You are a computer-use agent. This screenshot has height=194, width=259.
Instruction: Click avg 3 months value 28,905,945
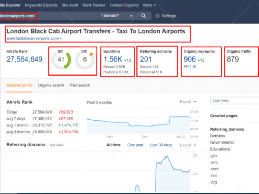pos(42,132)
